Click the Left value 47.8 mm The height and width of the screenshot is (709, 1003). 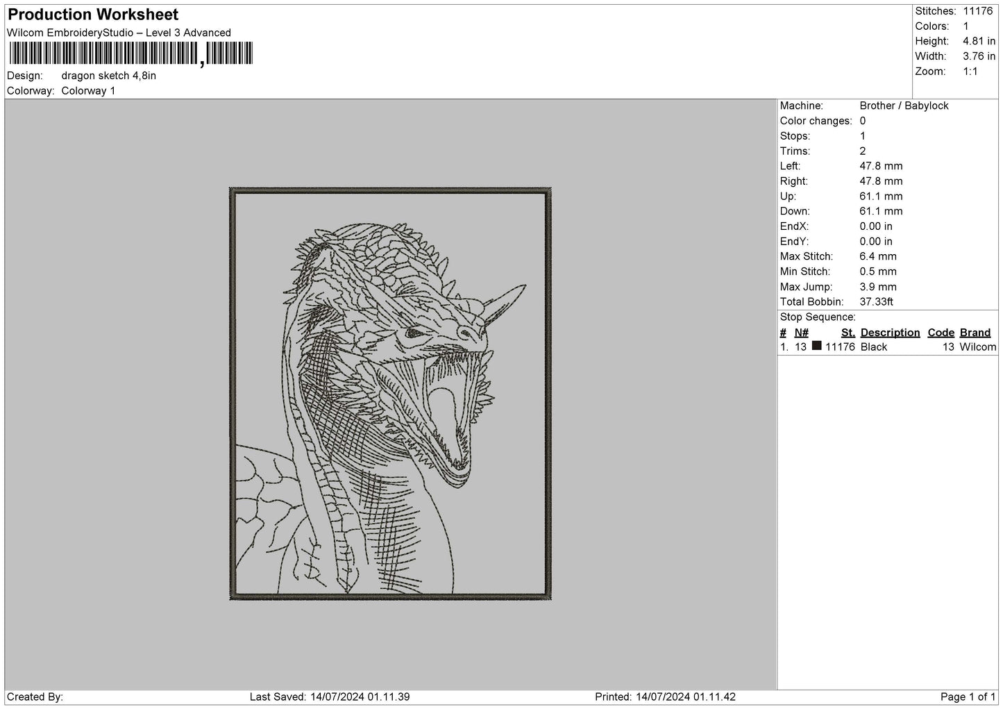881,166
